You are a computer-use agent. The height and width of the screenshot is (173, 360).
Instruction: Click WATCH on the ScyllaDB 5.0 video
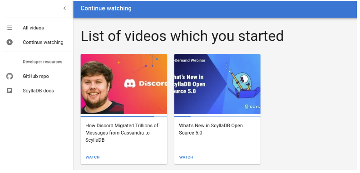pyautogui.click(x=186, y=157)
